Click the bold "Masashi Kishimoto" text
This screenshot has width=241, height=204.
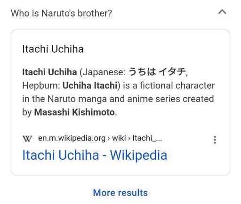(74, 112)
